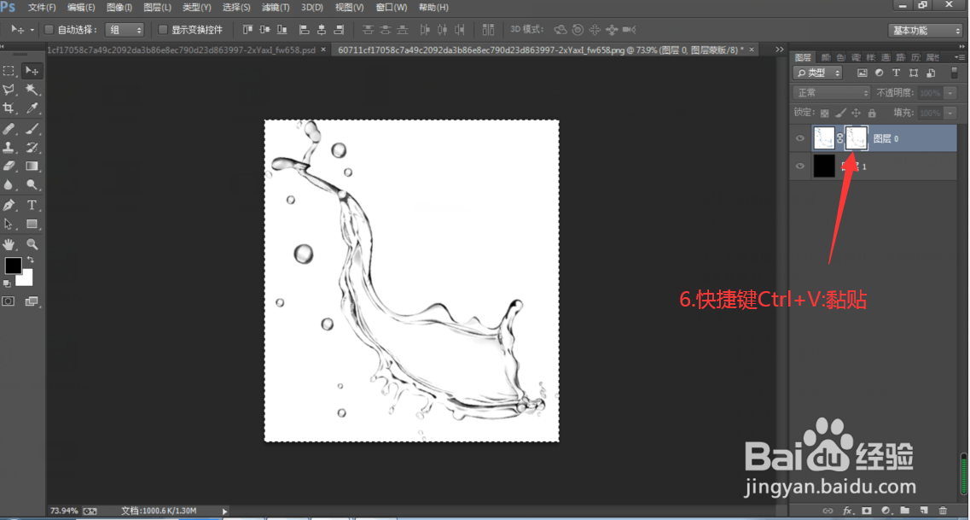Click the align top edges icon
The width and height of the screenshot is (970, 520).
[x=247, y=29]
